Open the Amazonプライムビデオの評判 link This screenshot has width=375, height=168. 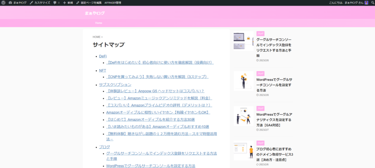(x=159, y=106)
